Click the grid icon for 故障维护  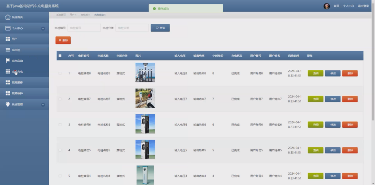coord(8,93)
